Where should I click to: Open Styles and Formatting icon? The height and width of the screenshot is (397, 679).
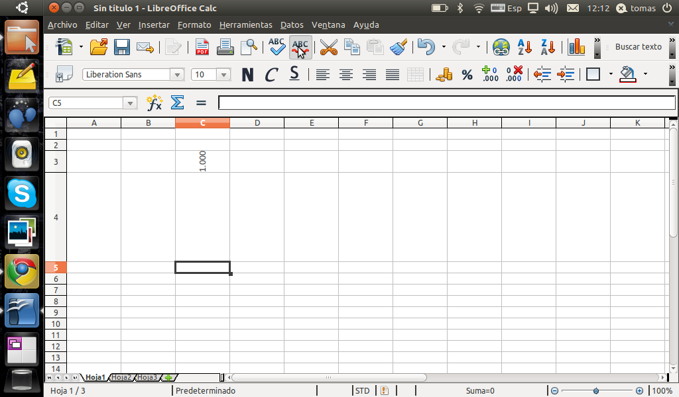[64, 74]
